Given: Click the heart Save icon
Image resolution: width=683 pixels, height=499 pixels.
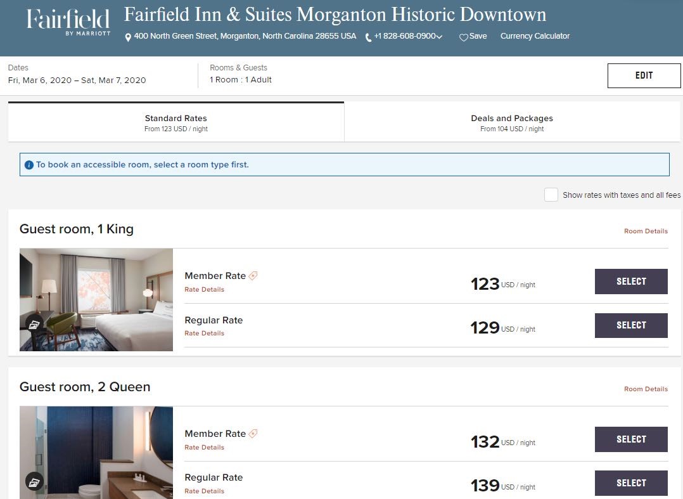Looking at the screenshot, I should (464, 37).
